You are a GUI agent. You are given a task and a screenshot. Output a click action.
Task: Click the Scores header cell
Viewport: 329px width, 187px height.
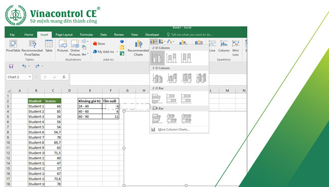[53, 101]
